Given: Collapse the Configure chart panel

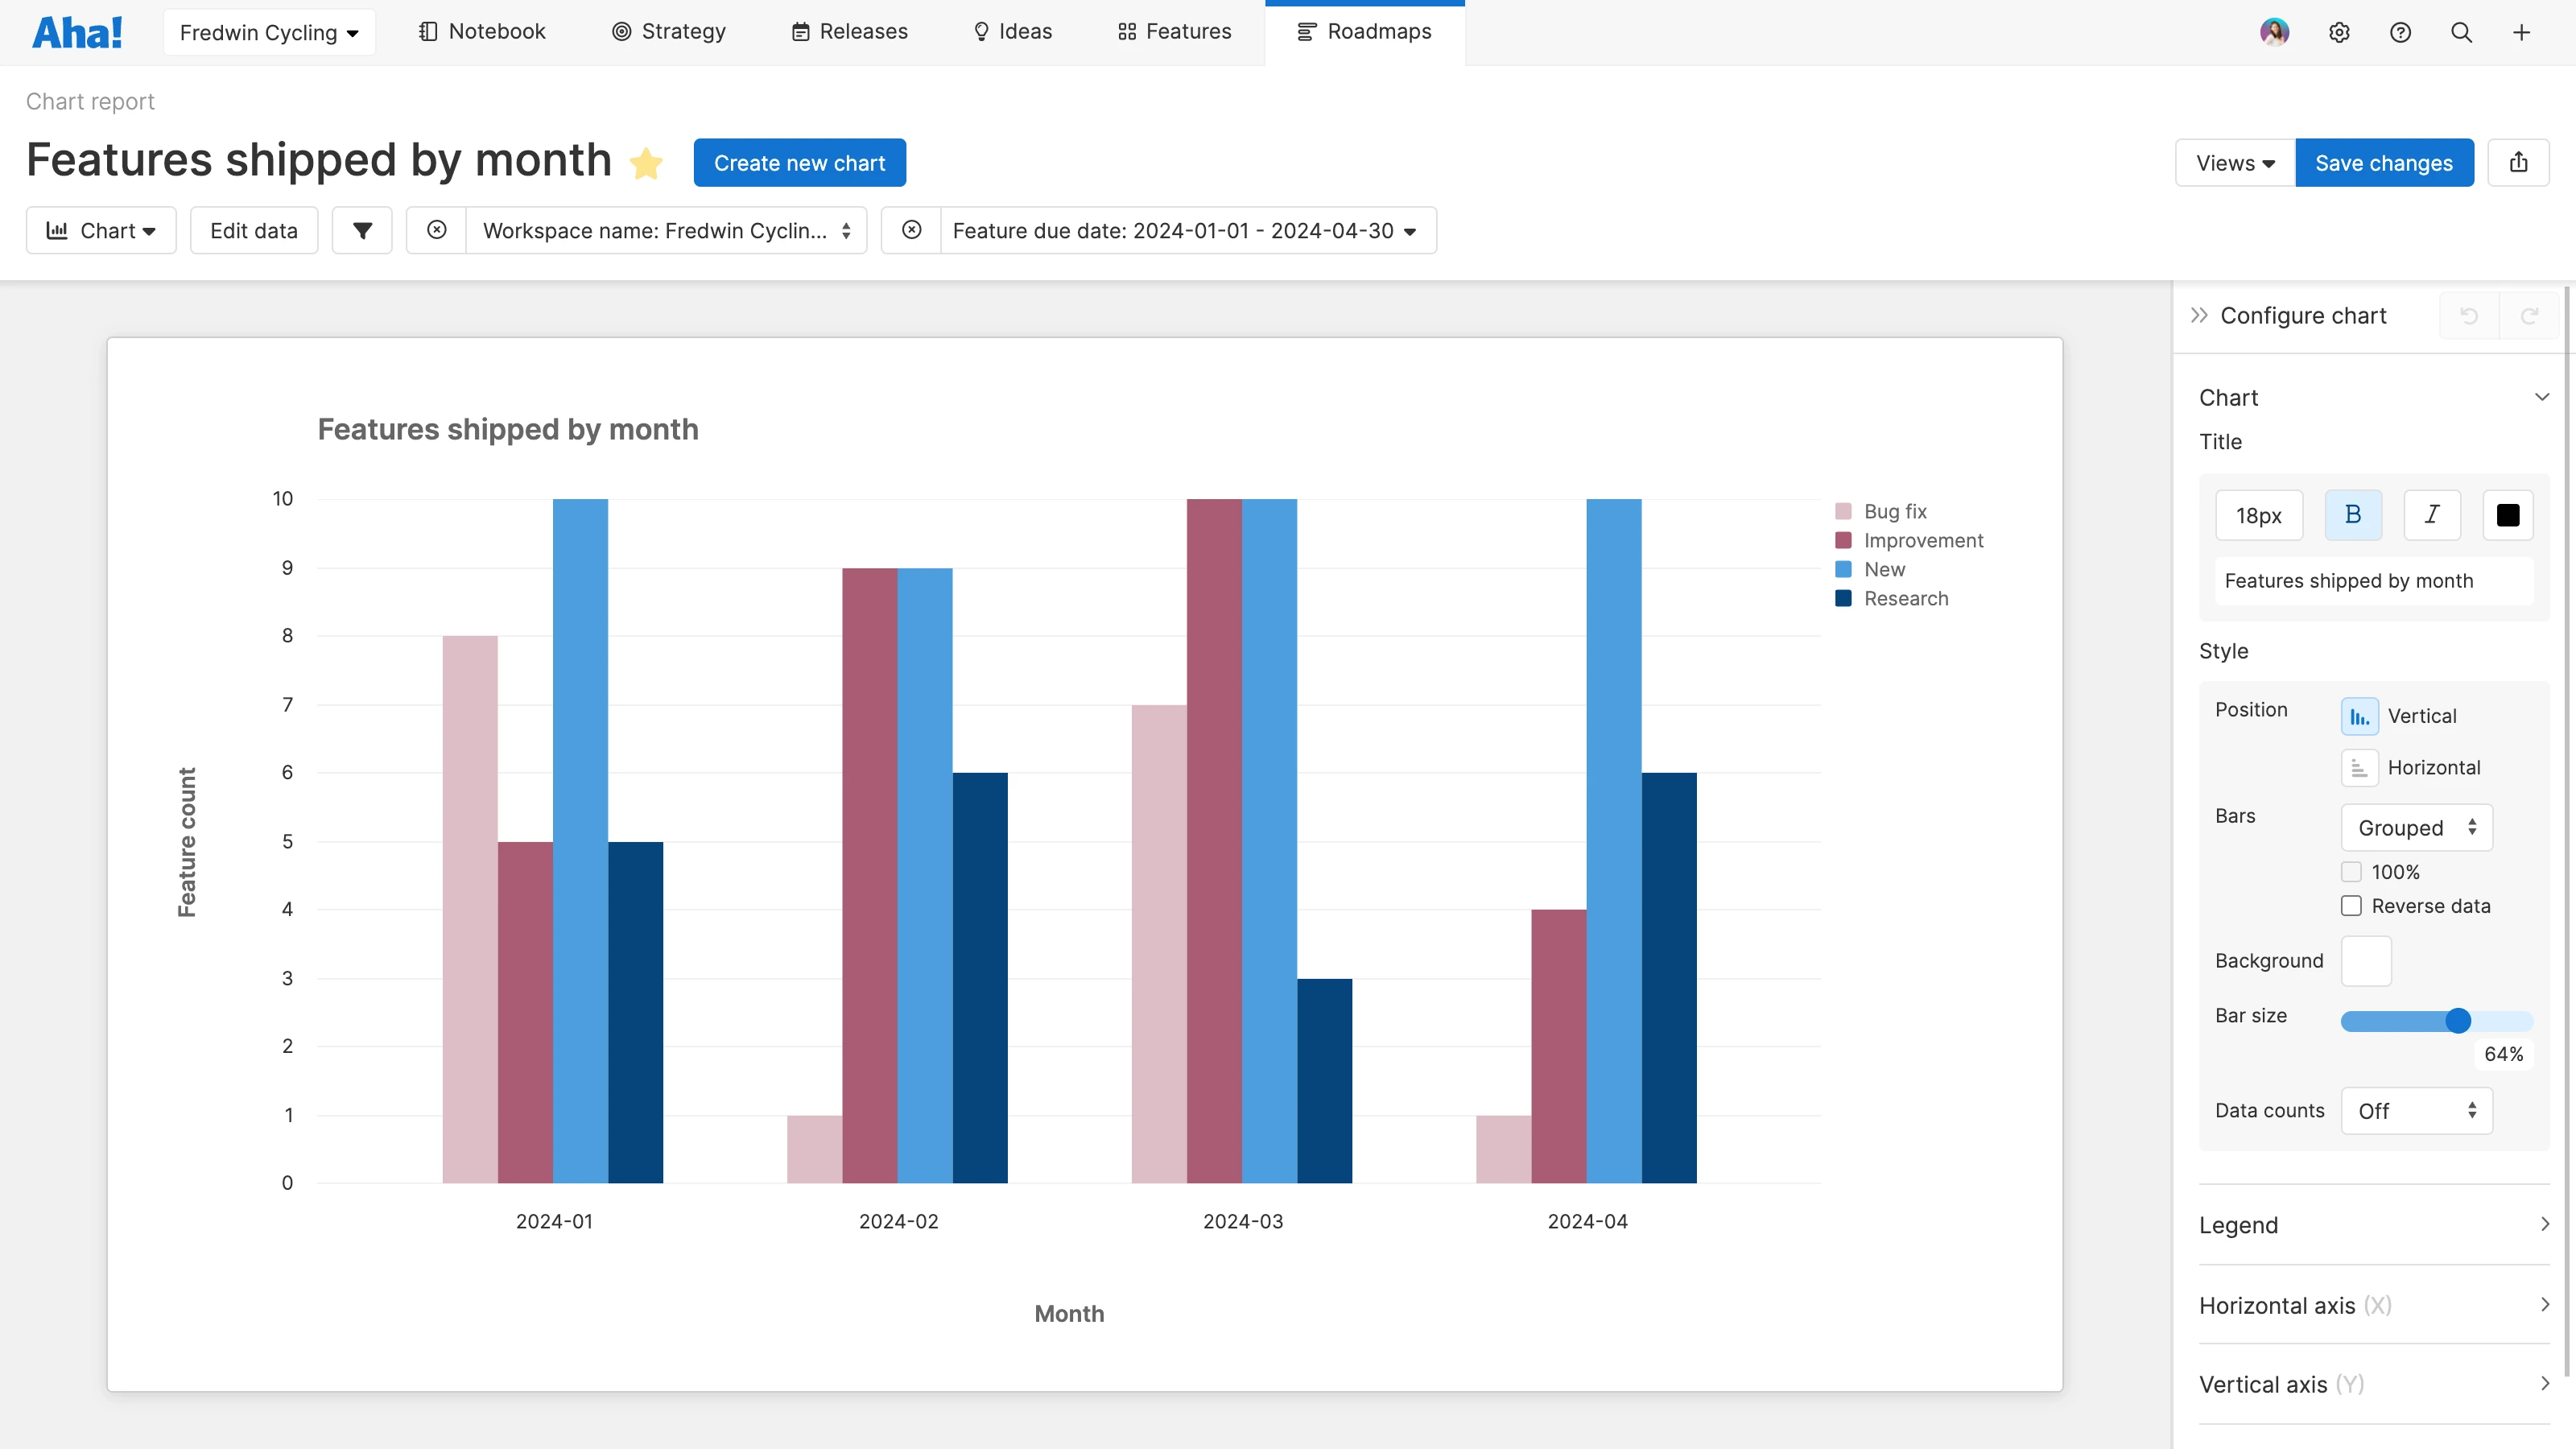Looking at the screenshot, I should click(2198, 315).
